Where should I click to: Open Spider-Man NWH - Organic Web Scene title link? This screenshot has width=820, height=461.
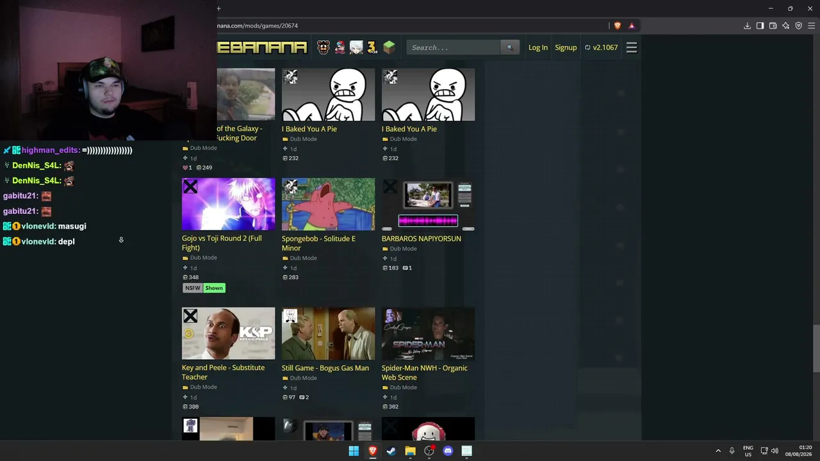(x=425, y=373)
